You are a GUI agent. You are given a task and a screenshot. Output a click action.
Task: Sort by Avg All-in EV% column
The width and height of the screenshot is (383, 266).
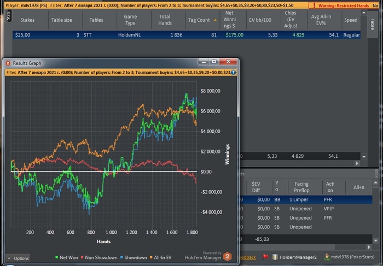tap(321, 20)
